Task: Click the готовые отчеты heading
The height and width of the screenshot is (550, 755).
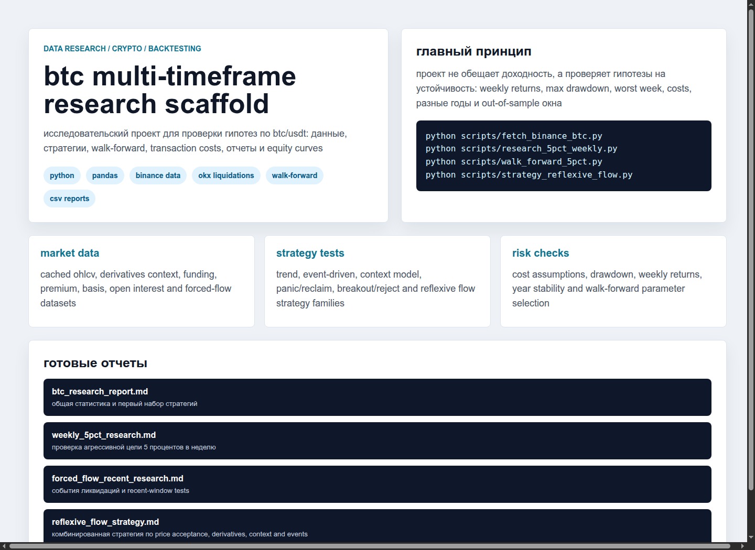Action: (x=95, y=363)
